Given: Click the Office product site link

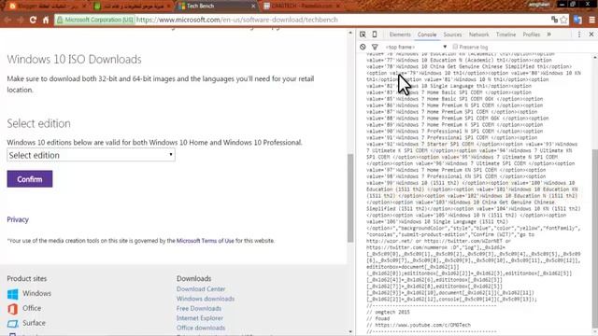Looking at the screenshot, I should point(32,308).
